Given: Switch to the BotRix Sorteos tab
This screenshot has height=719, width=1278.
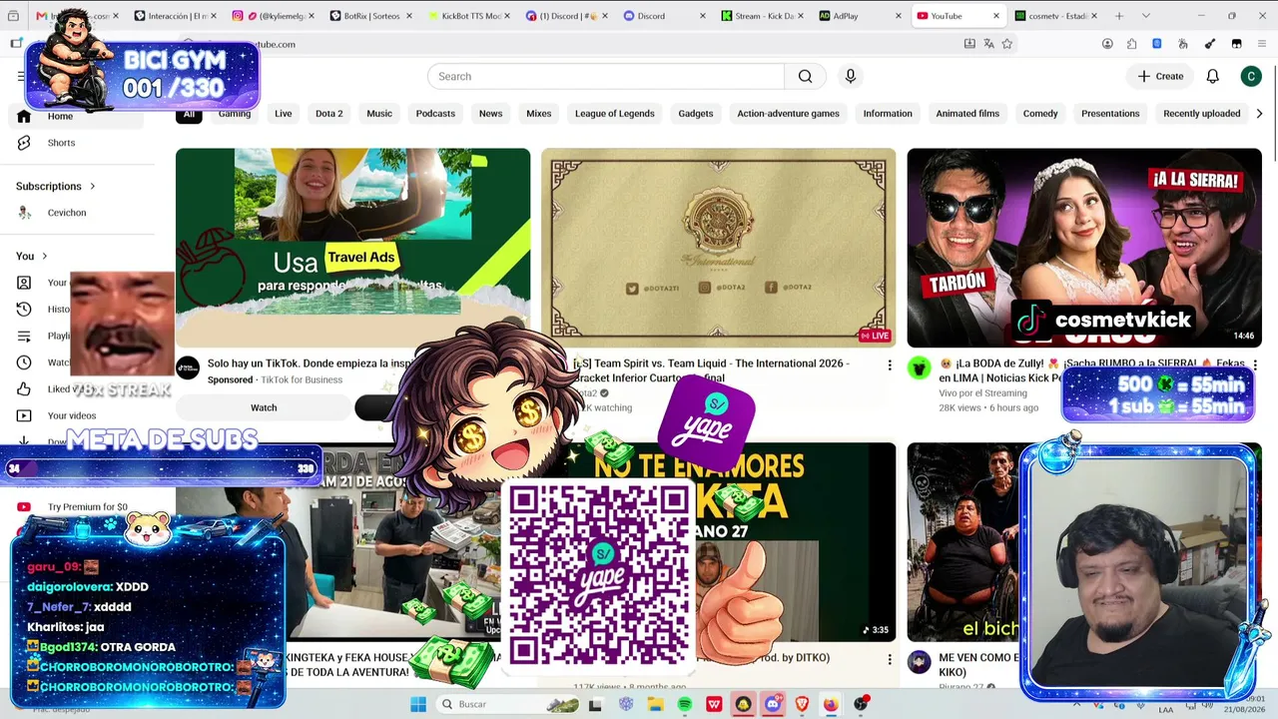Looking at the screenshot, I should coord(371,16).
